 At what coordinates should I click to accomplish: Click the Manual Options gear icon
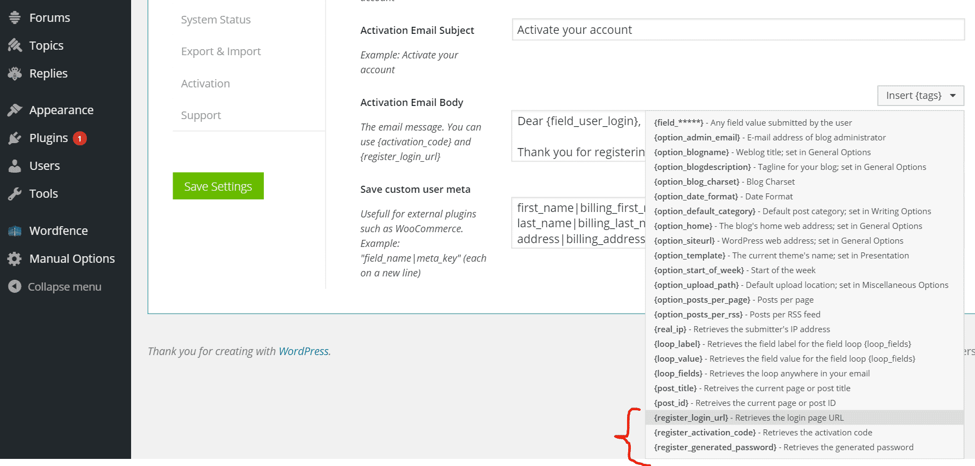click(x=15, y=258)
